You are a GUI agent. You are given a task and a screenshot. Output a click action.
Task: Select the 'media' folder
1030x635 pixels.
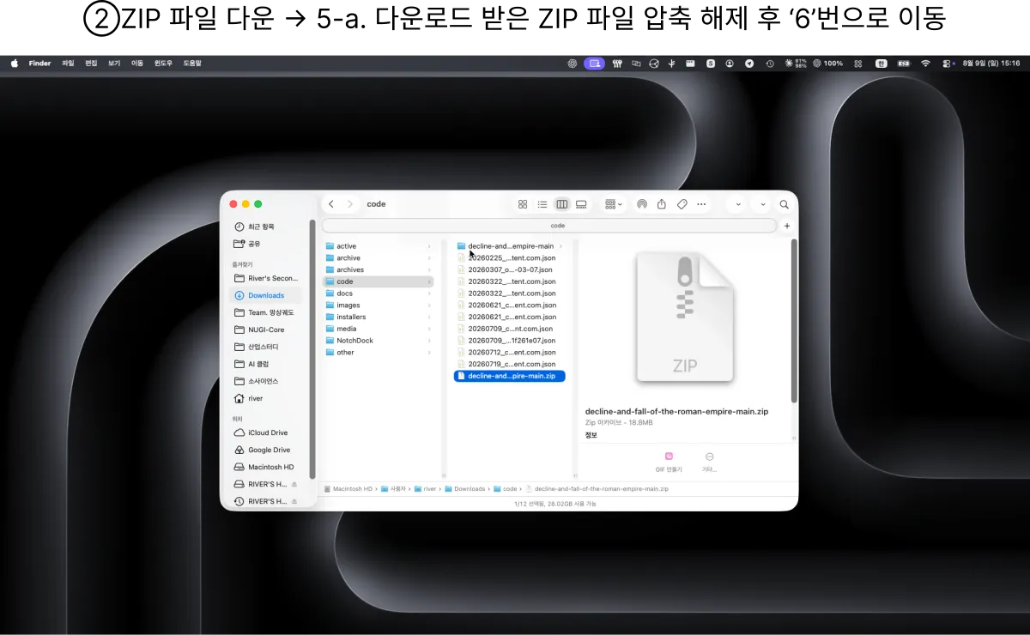click(379, 329)
